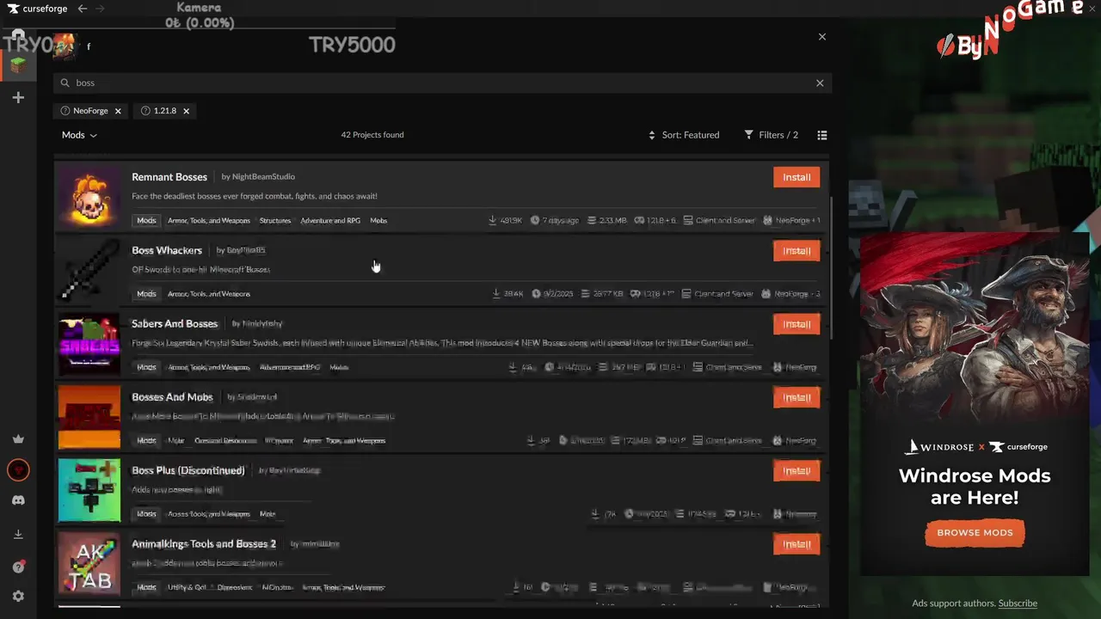1101x619 pixels.
Task: Click Armor, Tools, and Weapons on Remnant Bosses
Action: pos(209,221)
